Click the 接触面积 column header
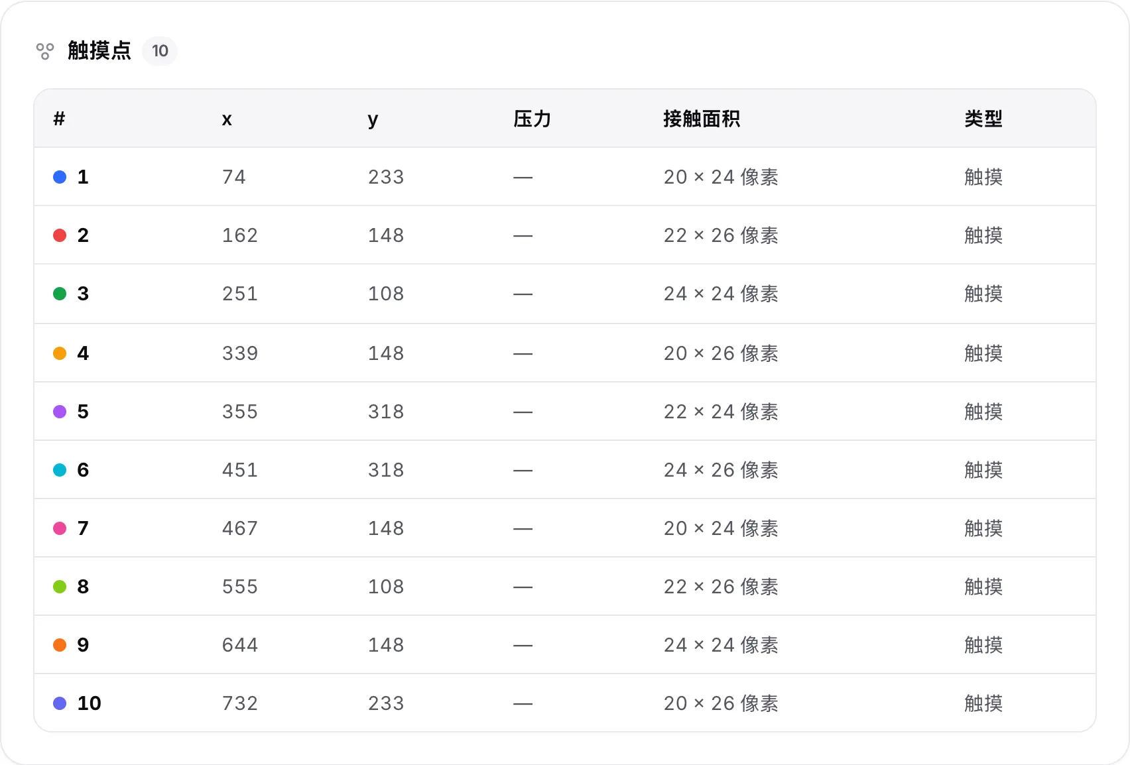 pyautogui.click(x=702, y=119)
